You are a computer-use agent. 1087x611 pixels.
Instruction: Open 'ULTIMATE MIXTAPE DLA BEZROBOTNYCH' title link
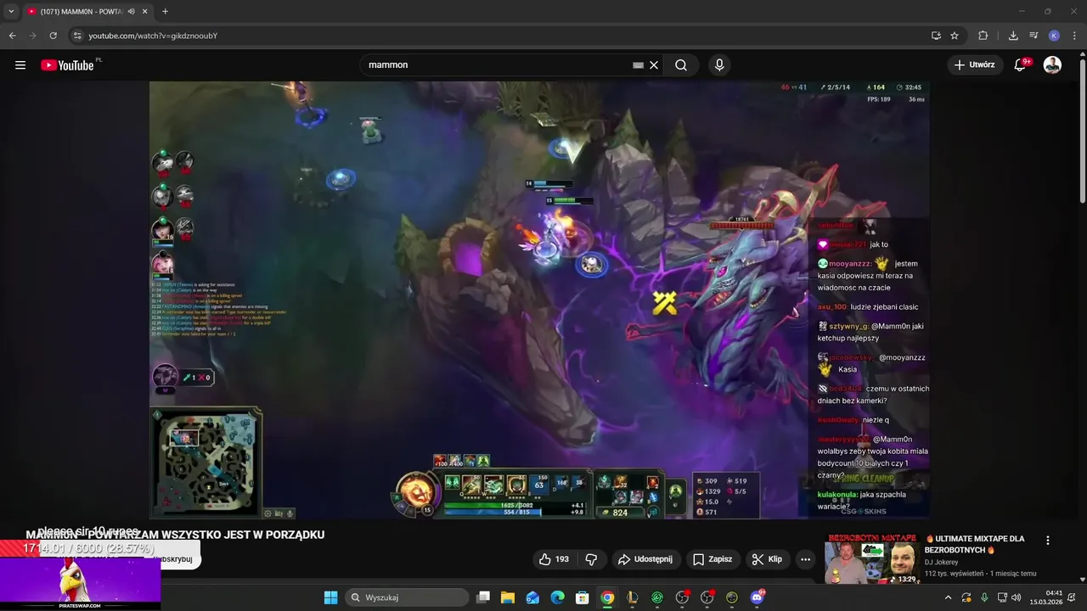975,544
